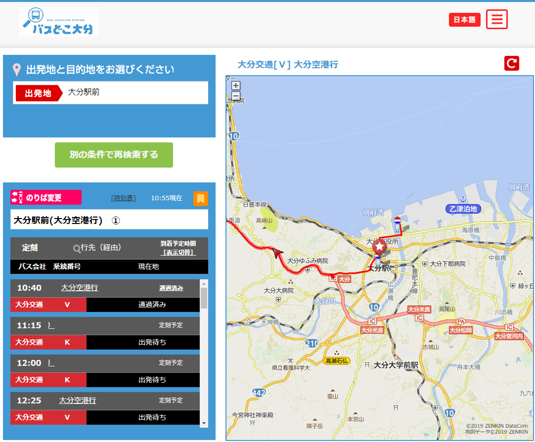Click the timetable list scroll down arrow
The height and width of the screenshot is (442, 535).
(x=204, y=423)
